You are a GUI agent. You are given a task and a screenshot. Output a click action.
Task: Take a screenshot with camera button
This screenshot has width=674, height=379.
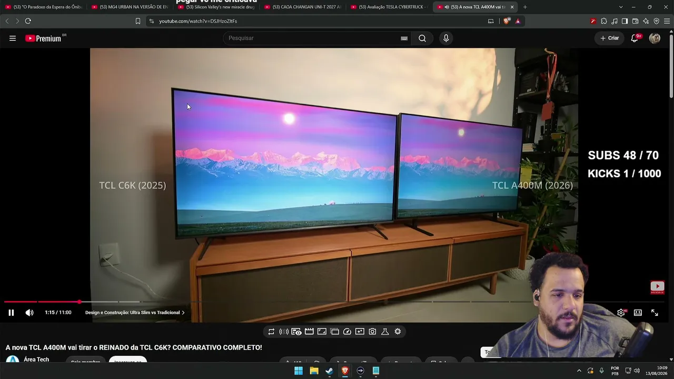coord(372,332)
